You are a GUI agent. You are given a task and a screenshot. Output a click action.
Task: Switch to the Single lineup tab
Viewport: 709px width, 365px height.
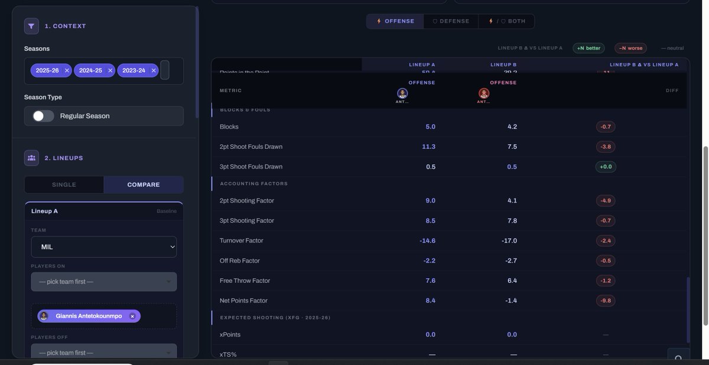tap(64, 184)
